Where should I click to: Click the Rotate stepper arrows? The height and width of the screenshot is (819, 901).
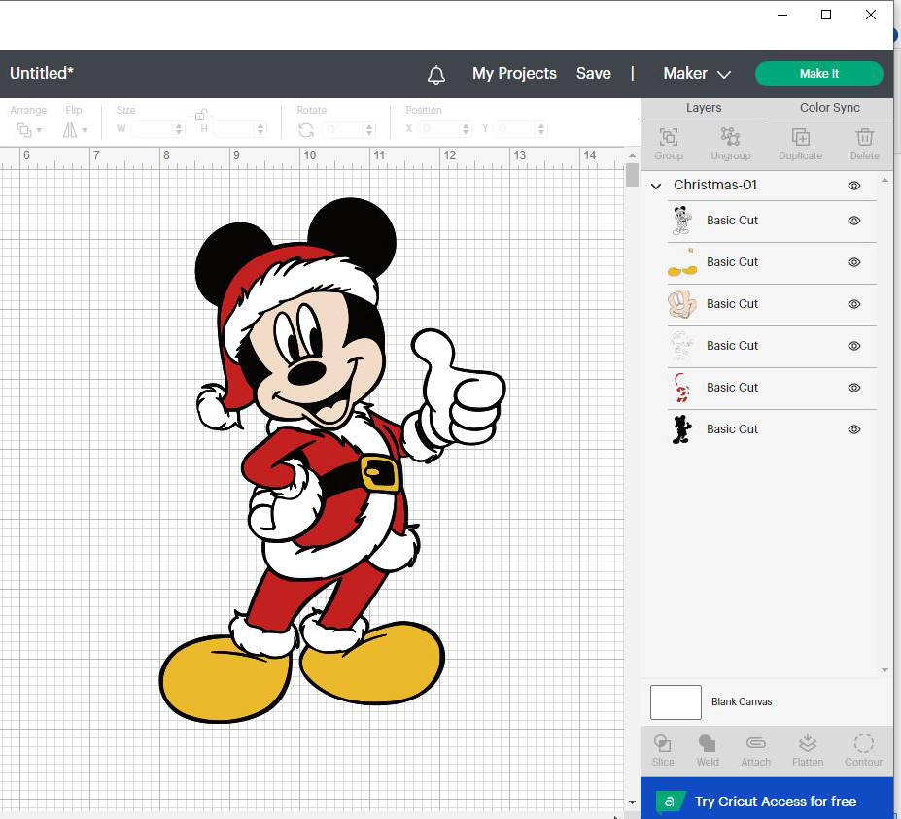(x=369, y=129)
